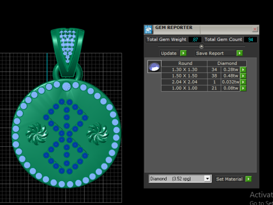Screen dimensions: 273x205
Task: Click the 0.08tw weight cell
Action: [231, 88]
